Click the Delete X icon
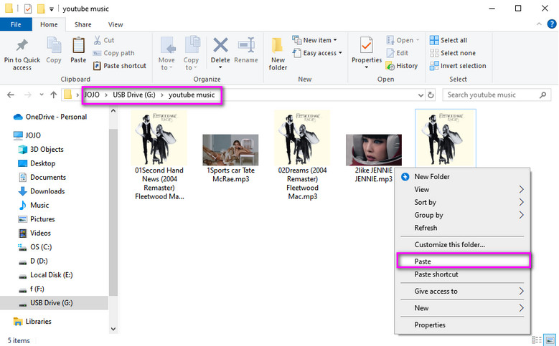The width and height of the screenshot is (559, 346). [220, 45]
